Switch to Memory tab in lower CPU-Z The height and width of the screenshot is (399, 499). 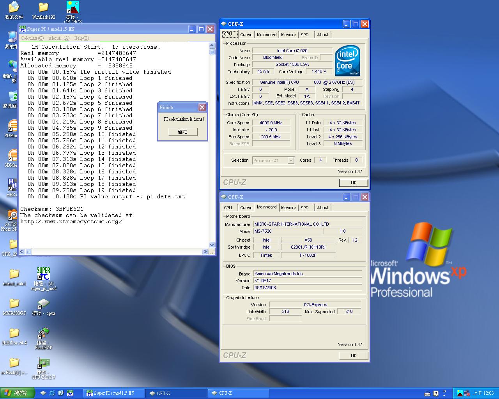click(x=288, y=208)
